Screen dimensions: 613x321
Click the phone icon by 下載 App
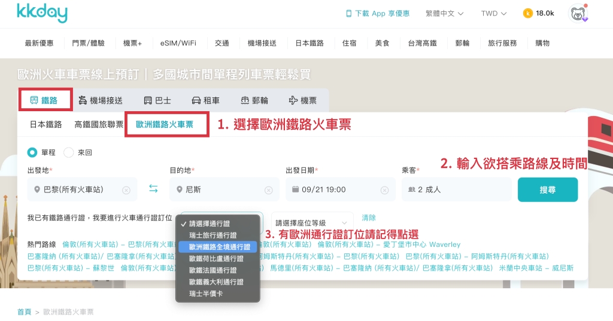pyautogui.click(x=349, y=14)
